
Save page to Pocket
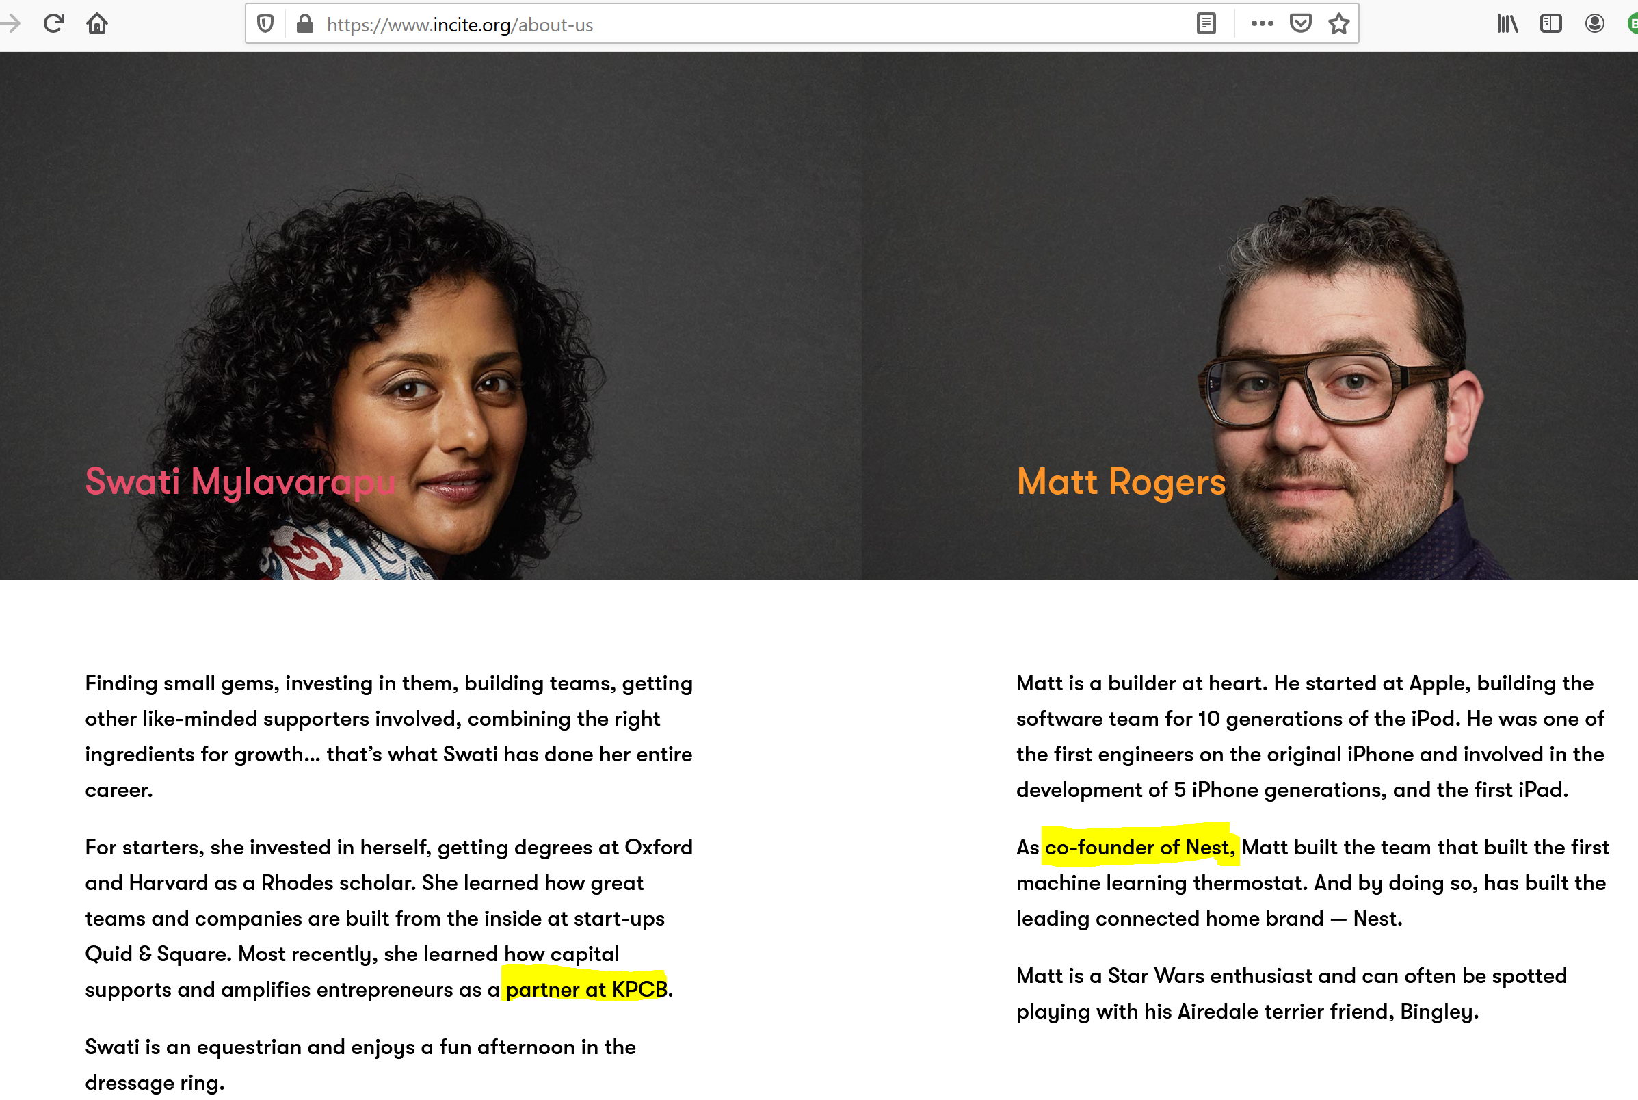pos(1301,24)
